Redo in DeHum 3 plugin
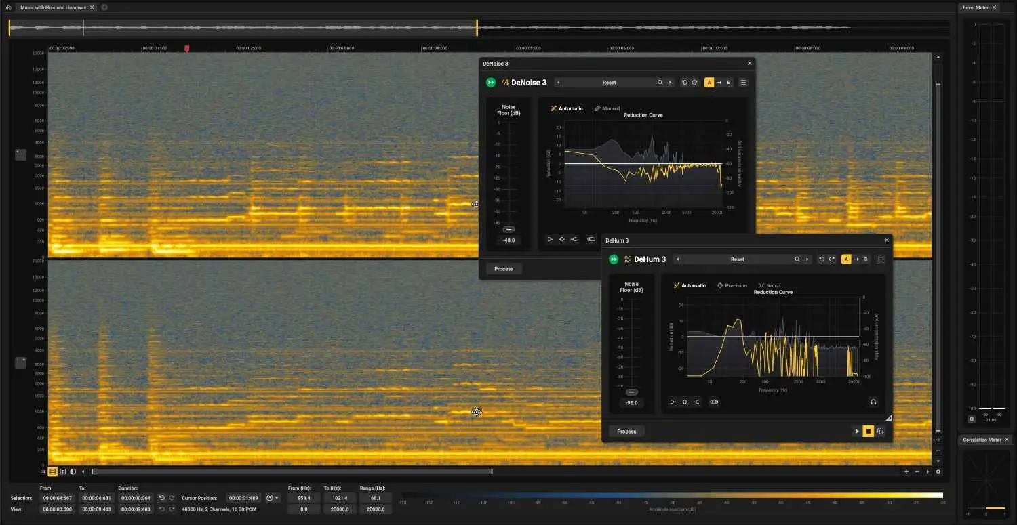 coord(832,259)
